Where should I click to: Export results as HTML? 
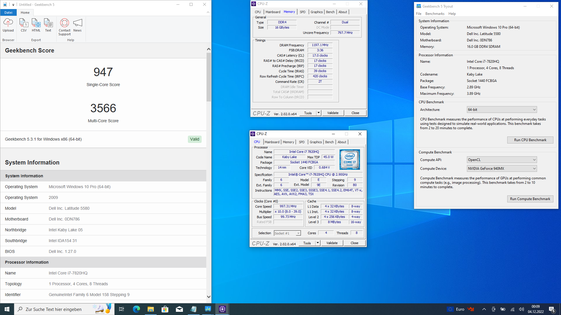click(x=36, y=25)
